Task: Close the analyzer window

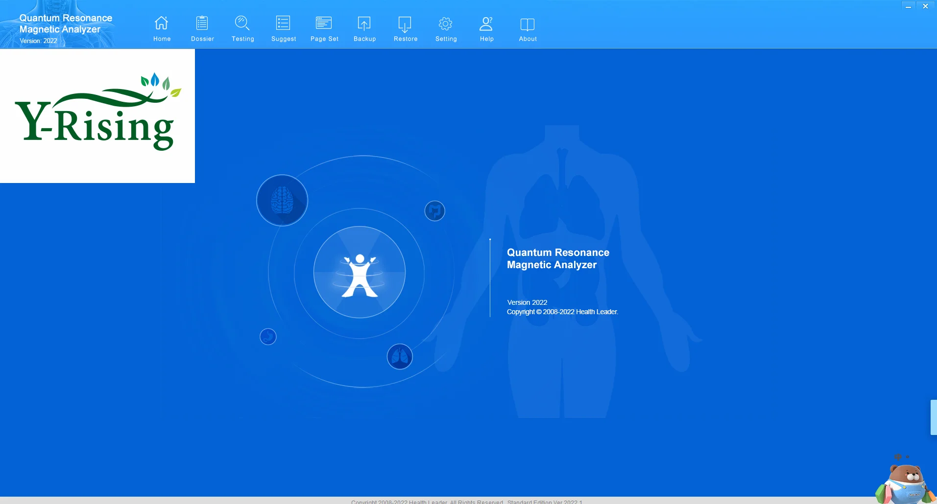Action: tap(925, 6)
